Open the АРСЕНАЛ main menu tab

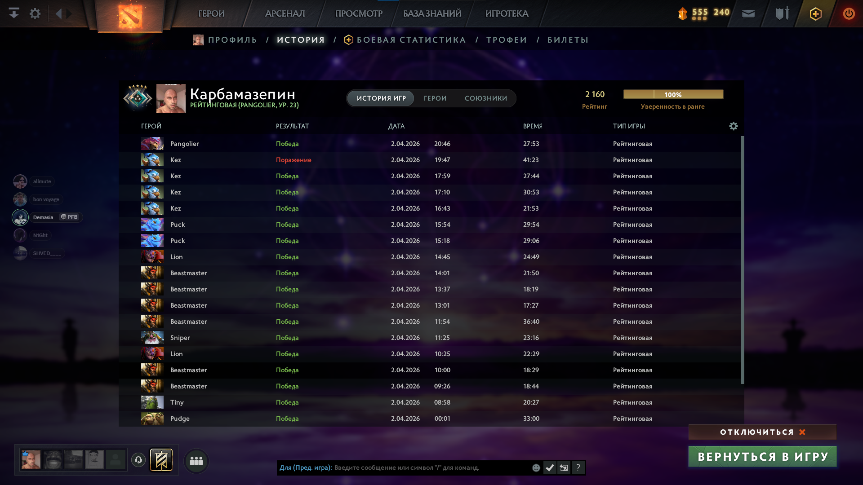[x=285, y=13]
